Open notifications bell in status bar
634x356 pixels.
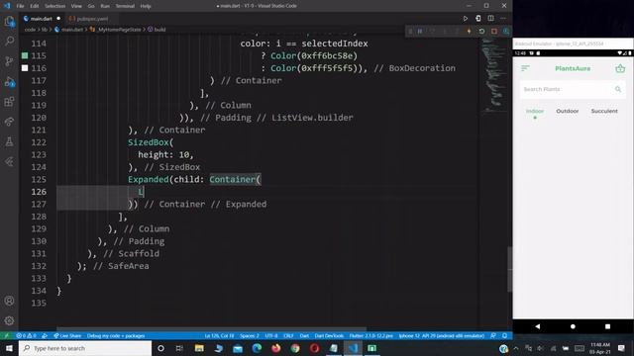coord(505,336)
